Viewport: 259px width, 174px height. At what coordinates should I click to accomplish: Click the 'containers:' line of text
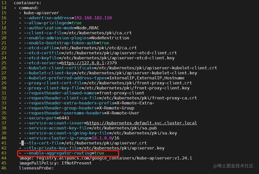pyautogui.click(x=27, y=3)
